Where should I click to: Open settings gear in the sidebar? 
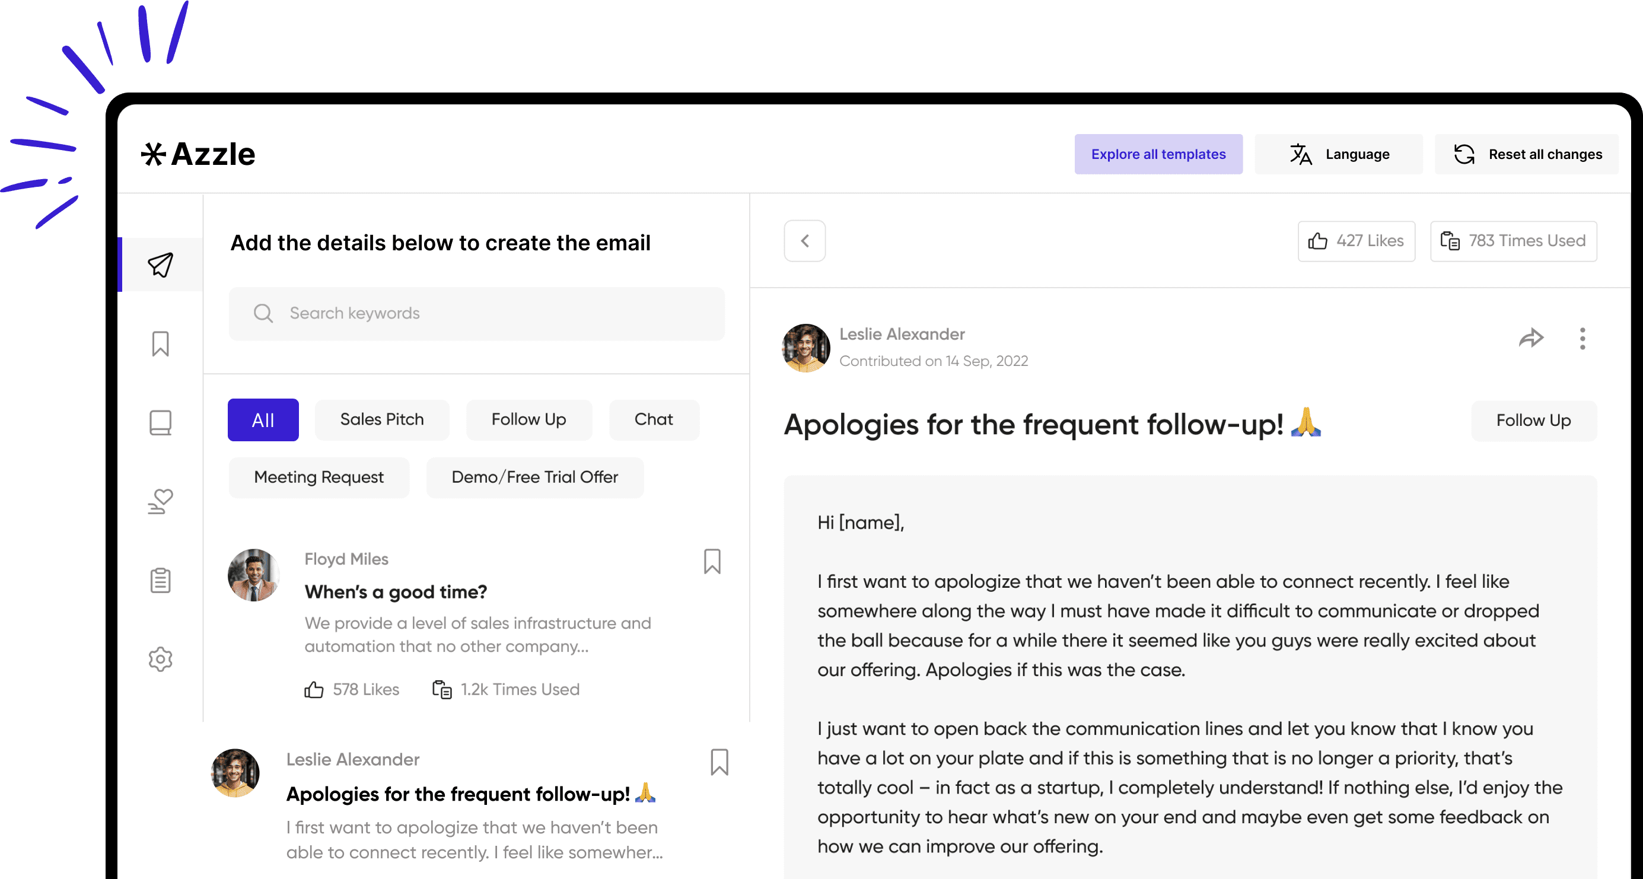[161, 659]
